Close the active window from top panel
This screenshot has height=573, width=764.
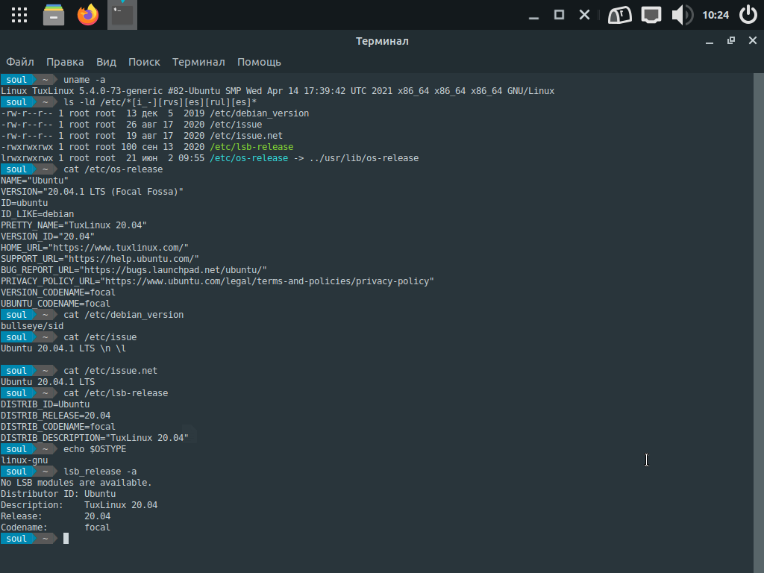coord(585,15)
